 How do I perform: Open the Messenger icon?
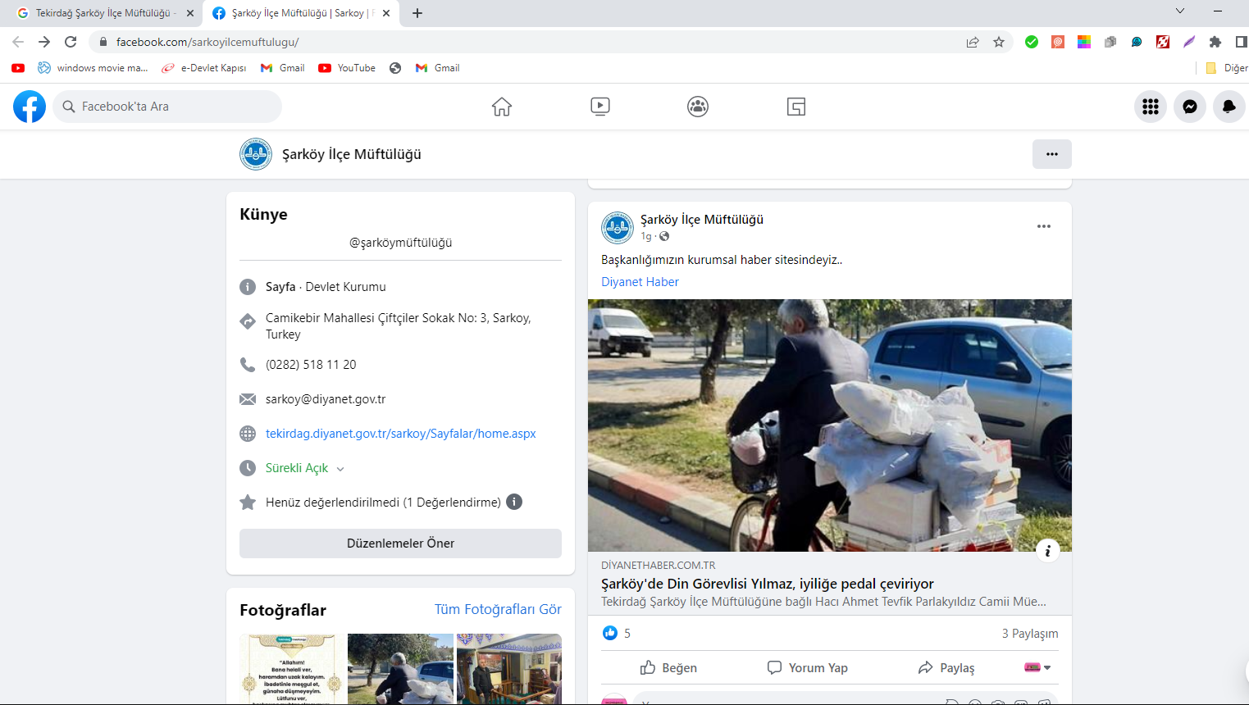[1190, 107]
